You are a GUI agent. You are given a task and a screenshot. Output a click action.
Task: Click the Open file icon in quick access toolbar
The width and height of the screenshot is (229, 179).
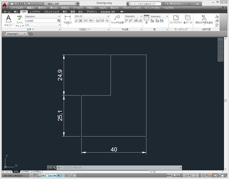pos(16,4)
